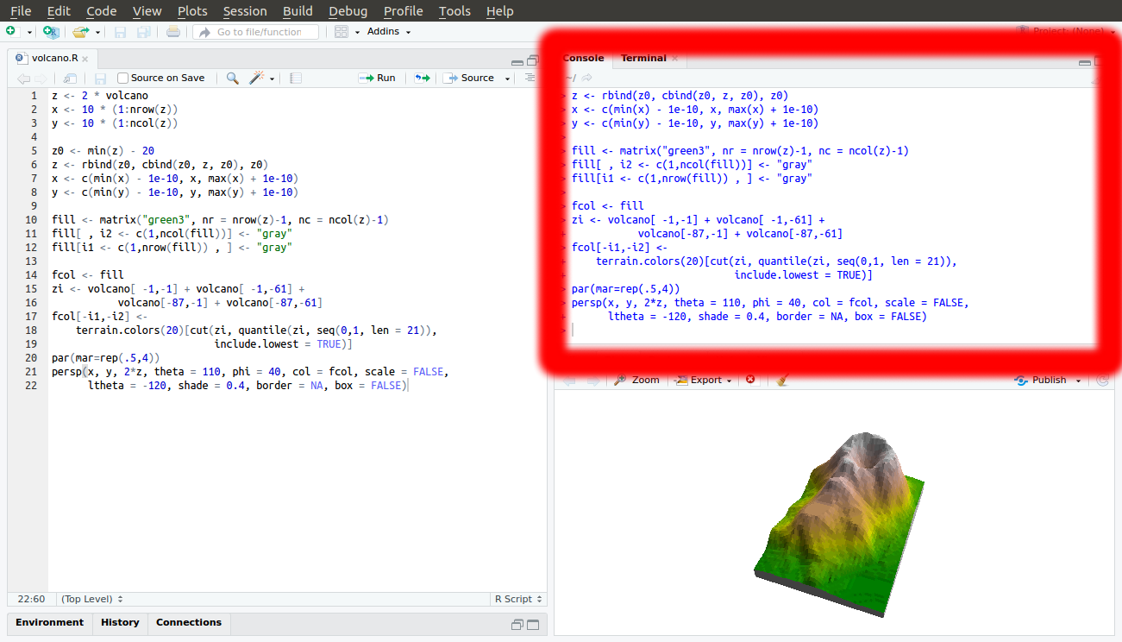The height and width of the screenshot is (642, 1122).
Task: Open a new R script with the new file icon
Action: (13, 30)
